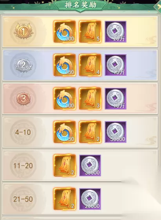The width and height of the screenshot is (161, 220).
Task: Select the 4-10 rank tier label
Action: pos(23,132)
